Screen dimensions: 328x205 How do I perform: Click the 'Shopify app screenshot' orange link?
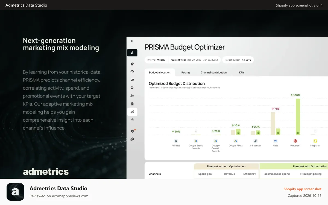pyautogui.click(x=303, y=189)
